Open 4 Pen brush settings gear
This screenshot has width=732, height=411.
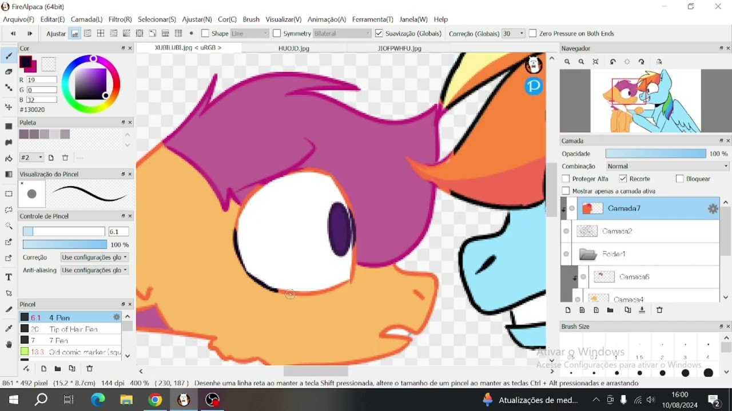117,317
